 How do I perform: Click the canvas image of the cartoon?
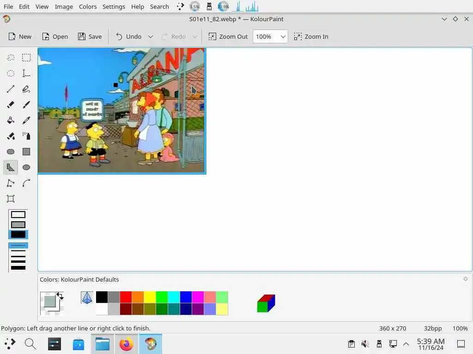pyautogui.click(x=121, y=110)
